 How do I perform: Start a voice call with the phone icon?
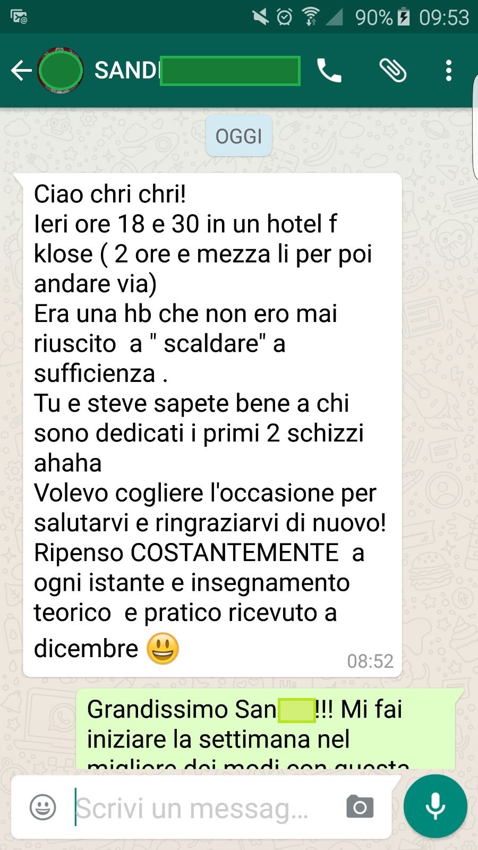tap(329, 70)
